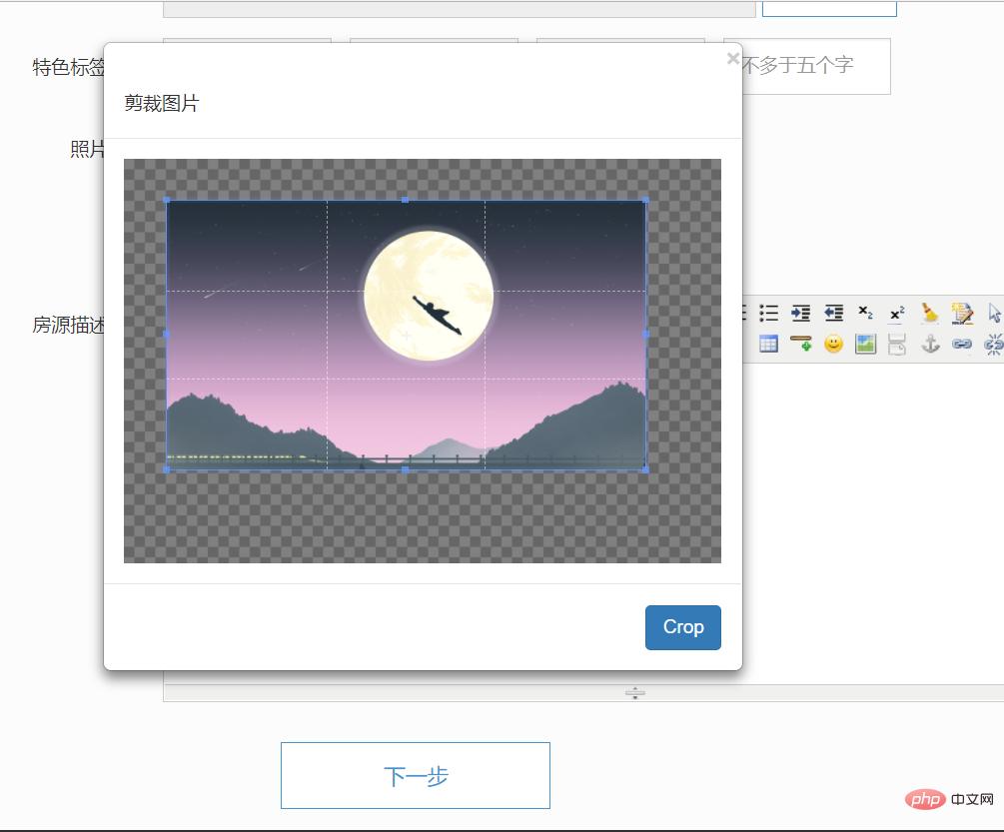Insert a horizontal rule with green plus icon
The image size is (1004, 832).
(799, 343)
